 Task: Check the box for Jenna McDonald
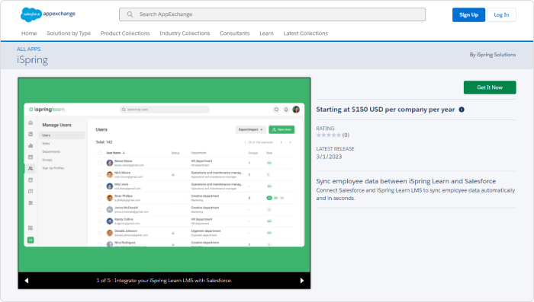coord(100,210)
